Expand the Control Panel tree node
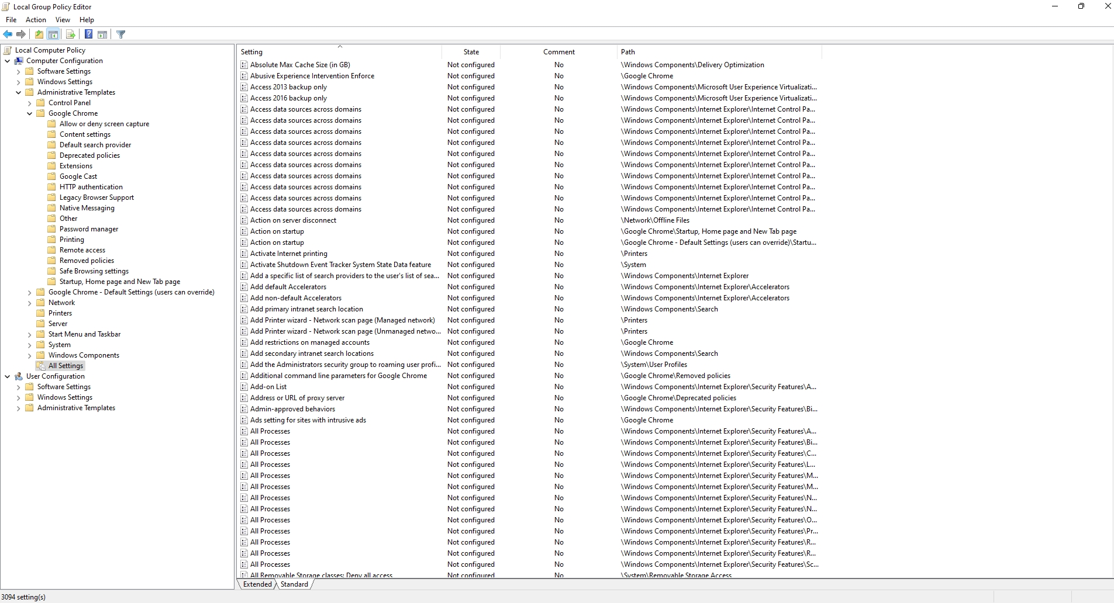 click(30, 103)
